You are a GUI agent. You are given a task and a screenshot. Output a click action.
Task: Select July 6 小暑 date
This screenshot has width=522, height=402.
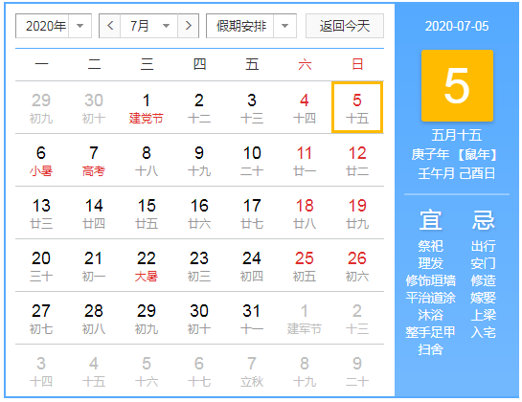pos(41,161)
